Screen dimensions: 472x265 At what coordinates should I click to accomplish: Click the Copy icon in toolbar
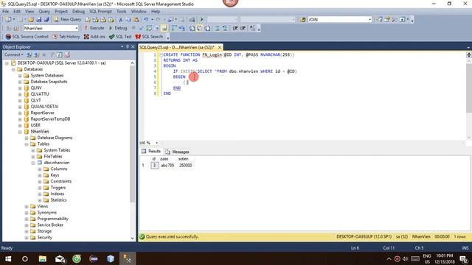tap(128, 20)
